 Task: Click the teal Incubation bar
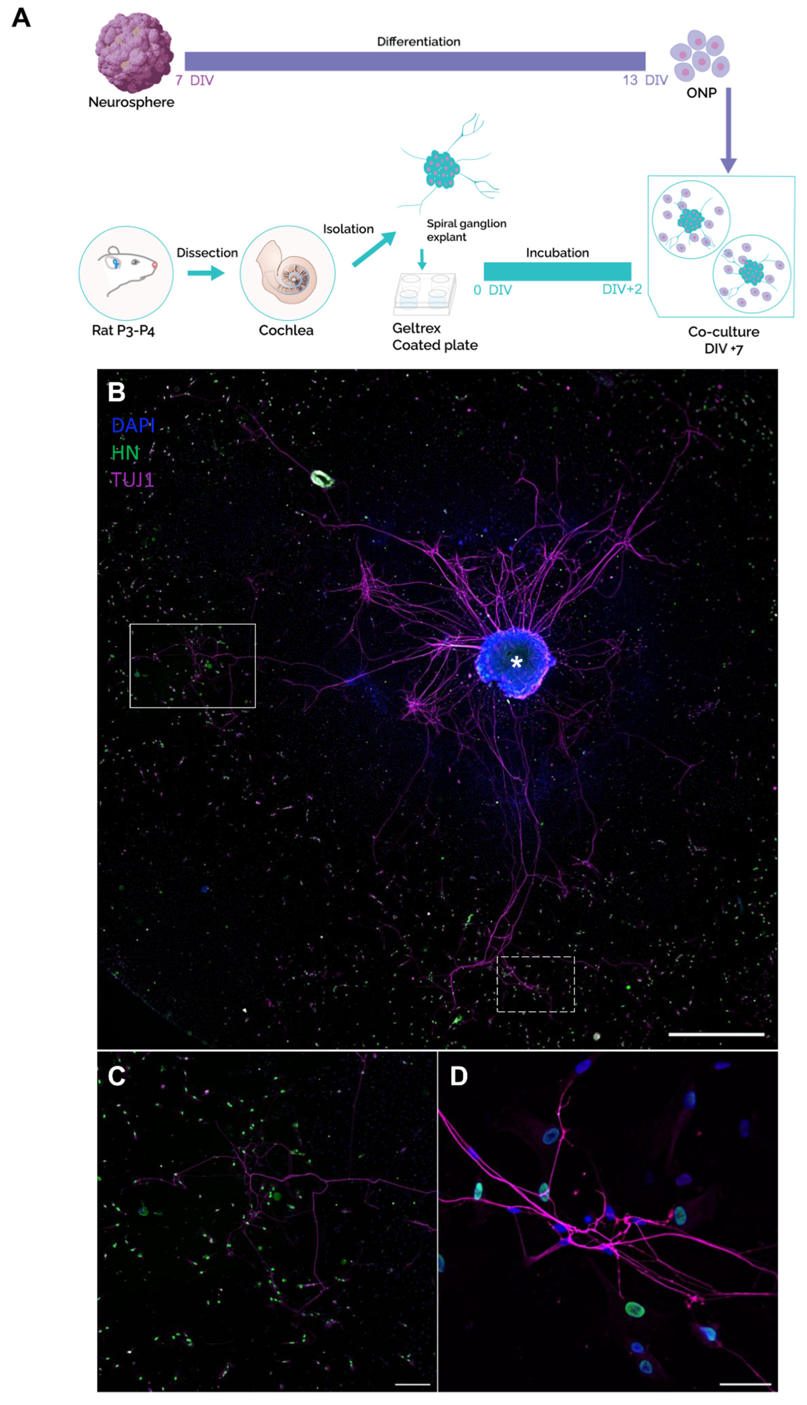pyautogui.click(x=557, y=271)
